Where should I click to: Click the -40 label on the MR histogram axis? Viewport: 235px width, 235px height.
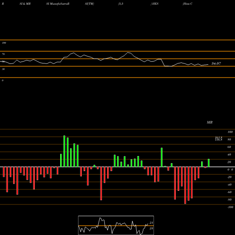point(229,185)
